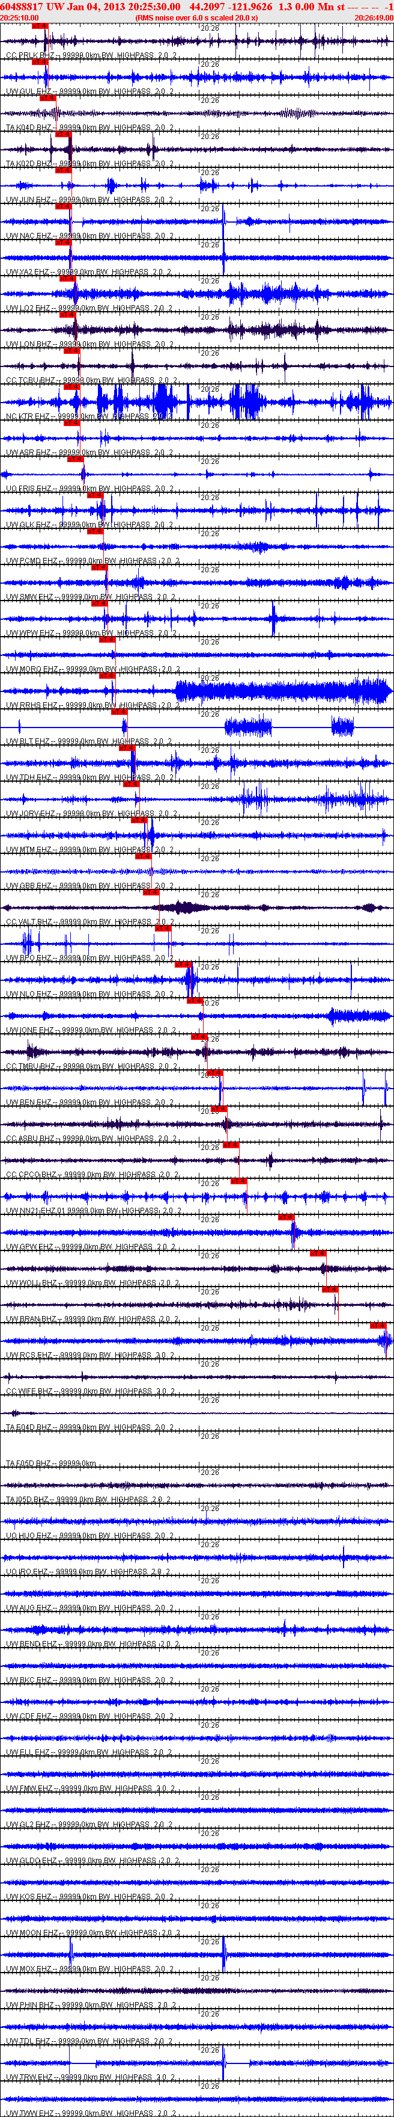Click the magnitude text 1.3 0.00 Mn
This screenshot has height=2117, width=394.
coord(305,7)
